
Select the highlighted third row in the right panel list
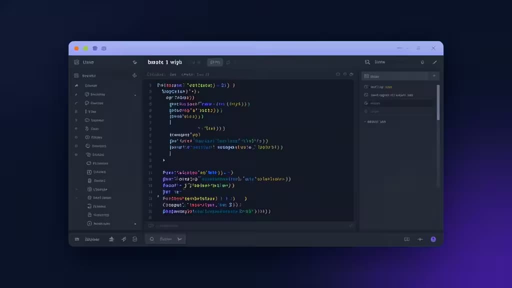click(398, 103)
